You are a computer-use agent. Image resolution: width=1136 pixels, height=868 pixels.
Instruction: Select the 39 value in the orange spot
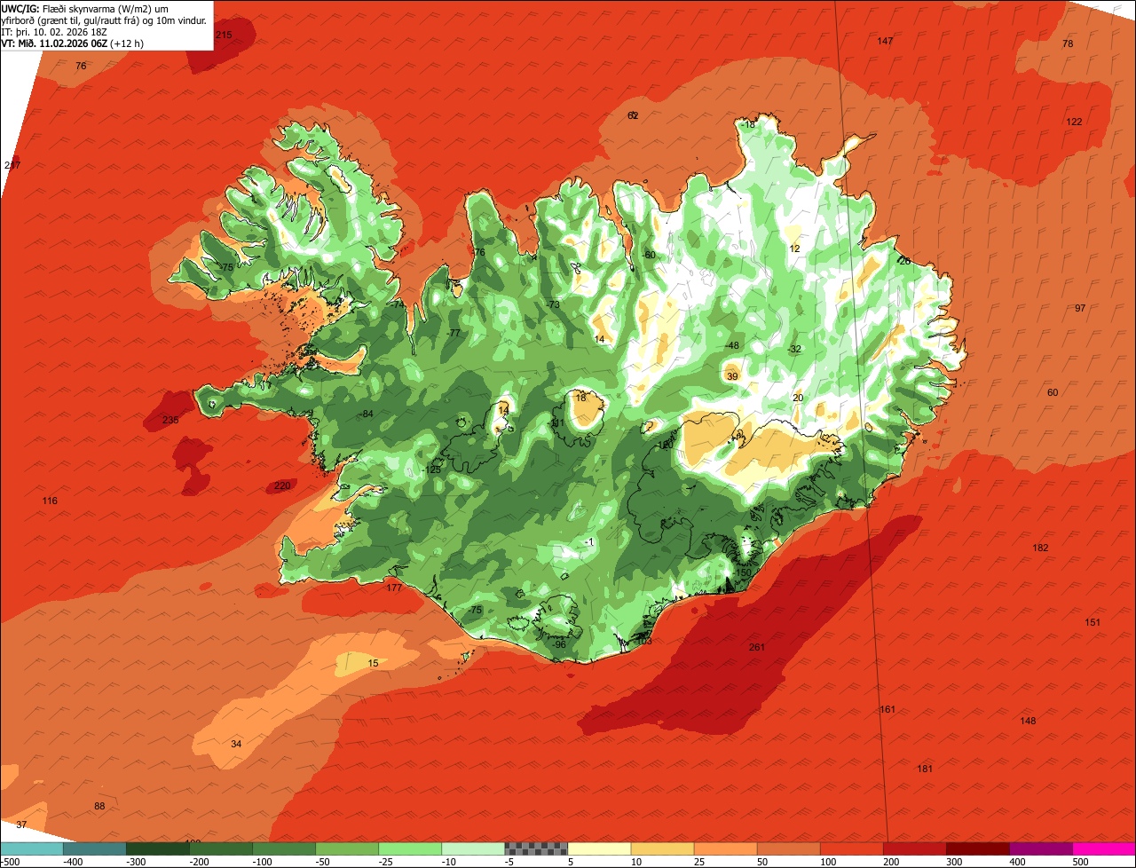click(x=732, y=376)
